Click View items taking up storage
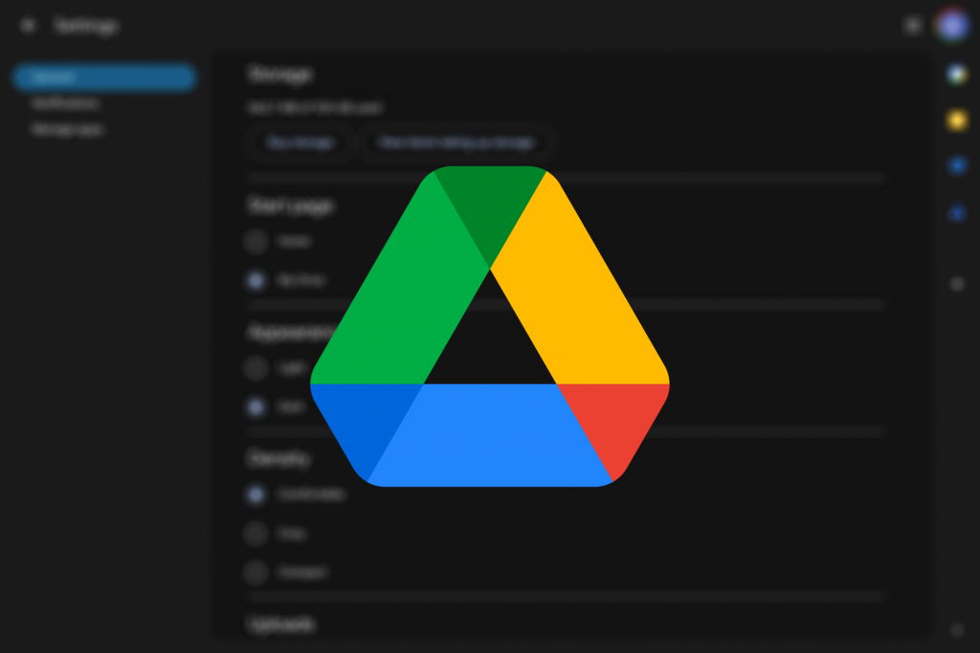 pos(457,142)
